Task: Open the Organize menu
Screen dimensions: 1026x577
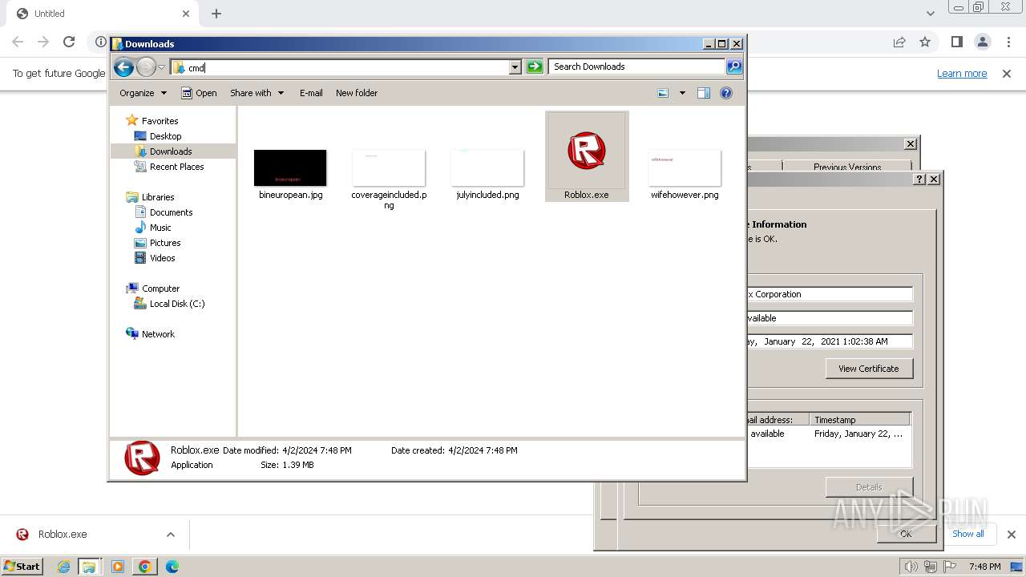Action: 143,93
